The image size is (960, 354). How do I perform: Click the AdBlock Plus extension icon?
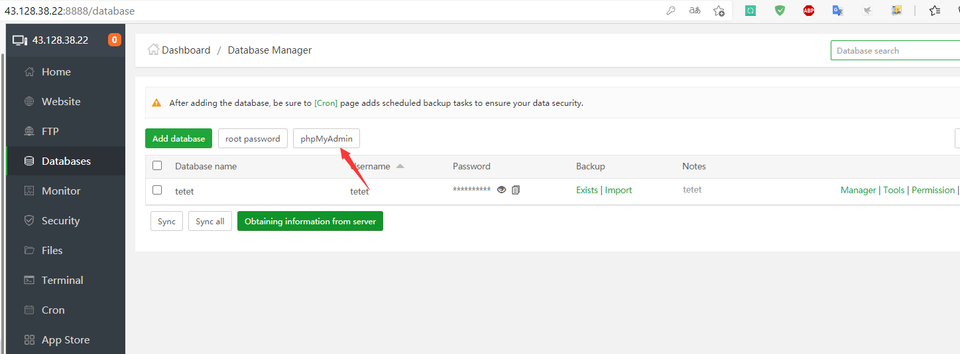click(809, 11)
